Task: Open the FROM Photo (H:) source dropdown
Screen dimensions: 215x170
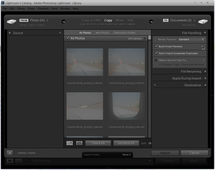Action: pyautogui.click(x=39, y=20)
